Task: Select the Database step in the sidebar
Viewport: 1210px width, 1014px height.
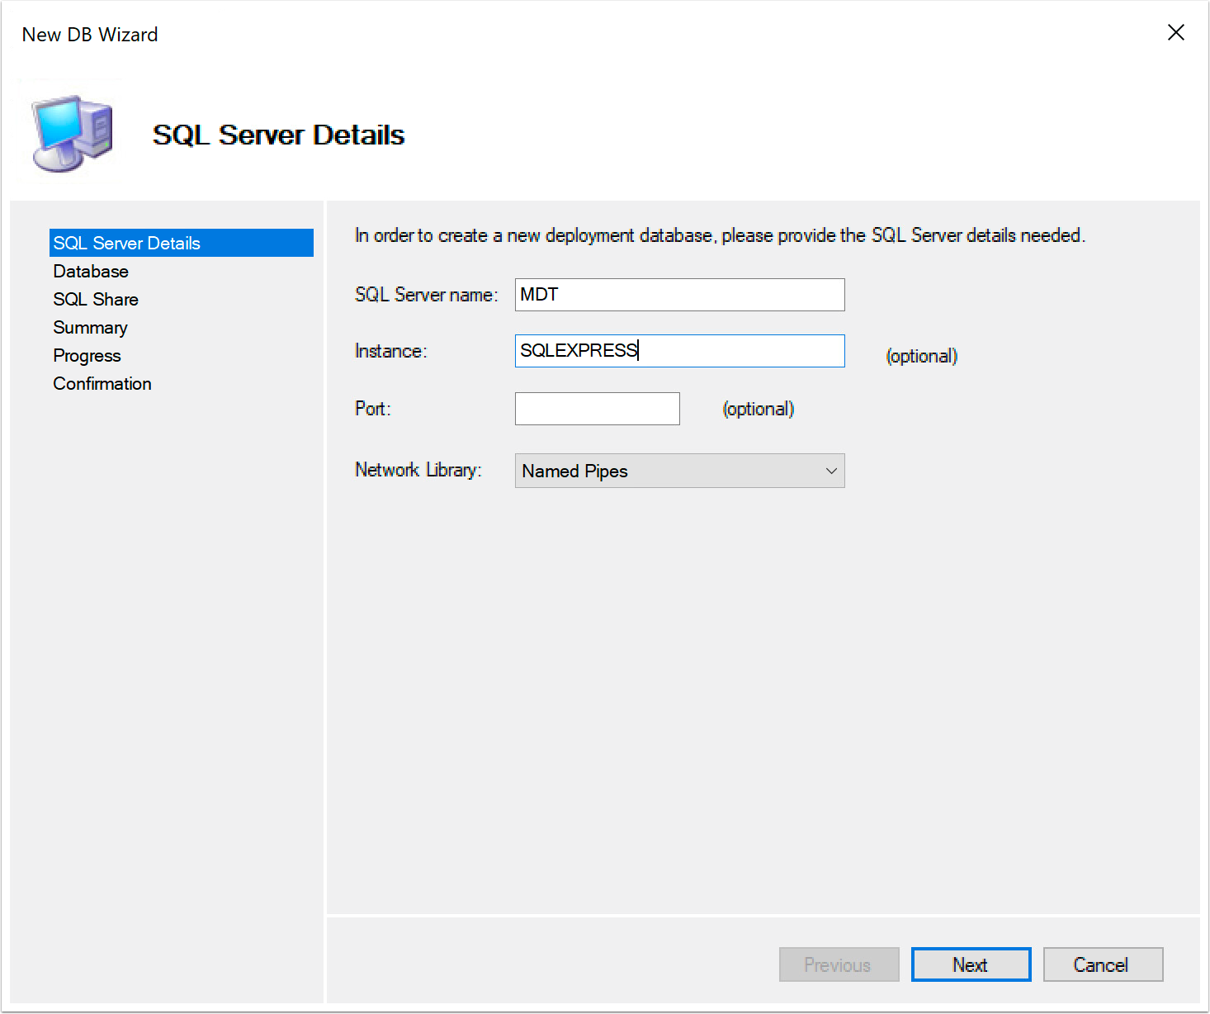Action: click(x=91, y=271)
